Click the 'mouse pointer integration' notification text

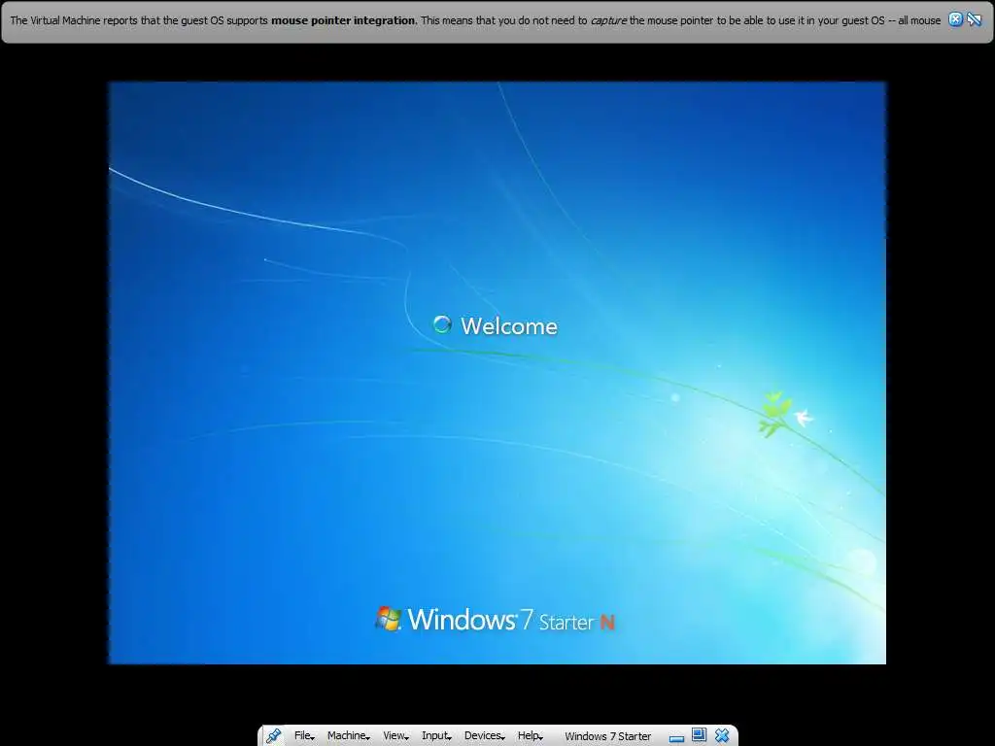pyautogui.click(x=343, y=20)
